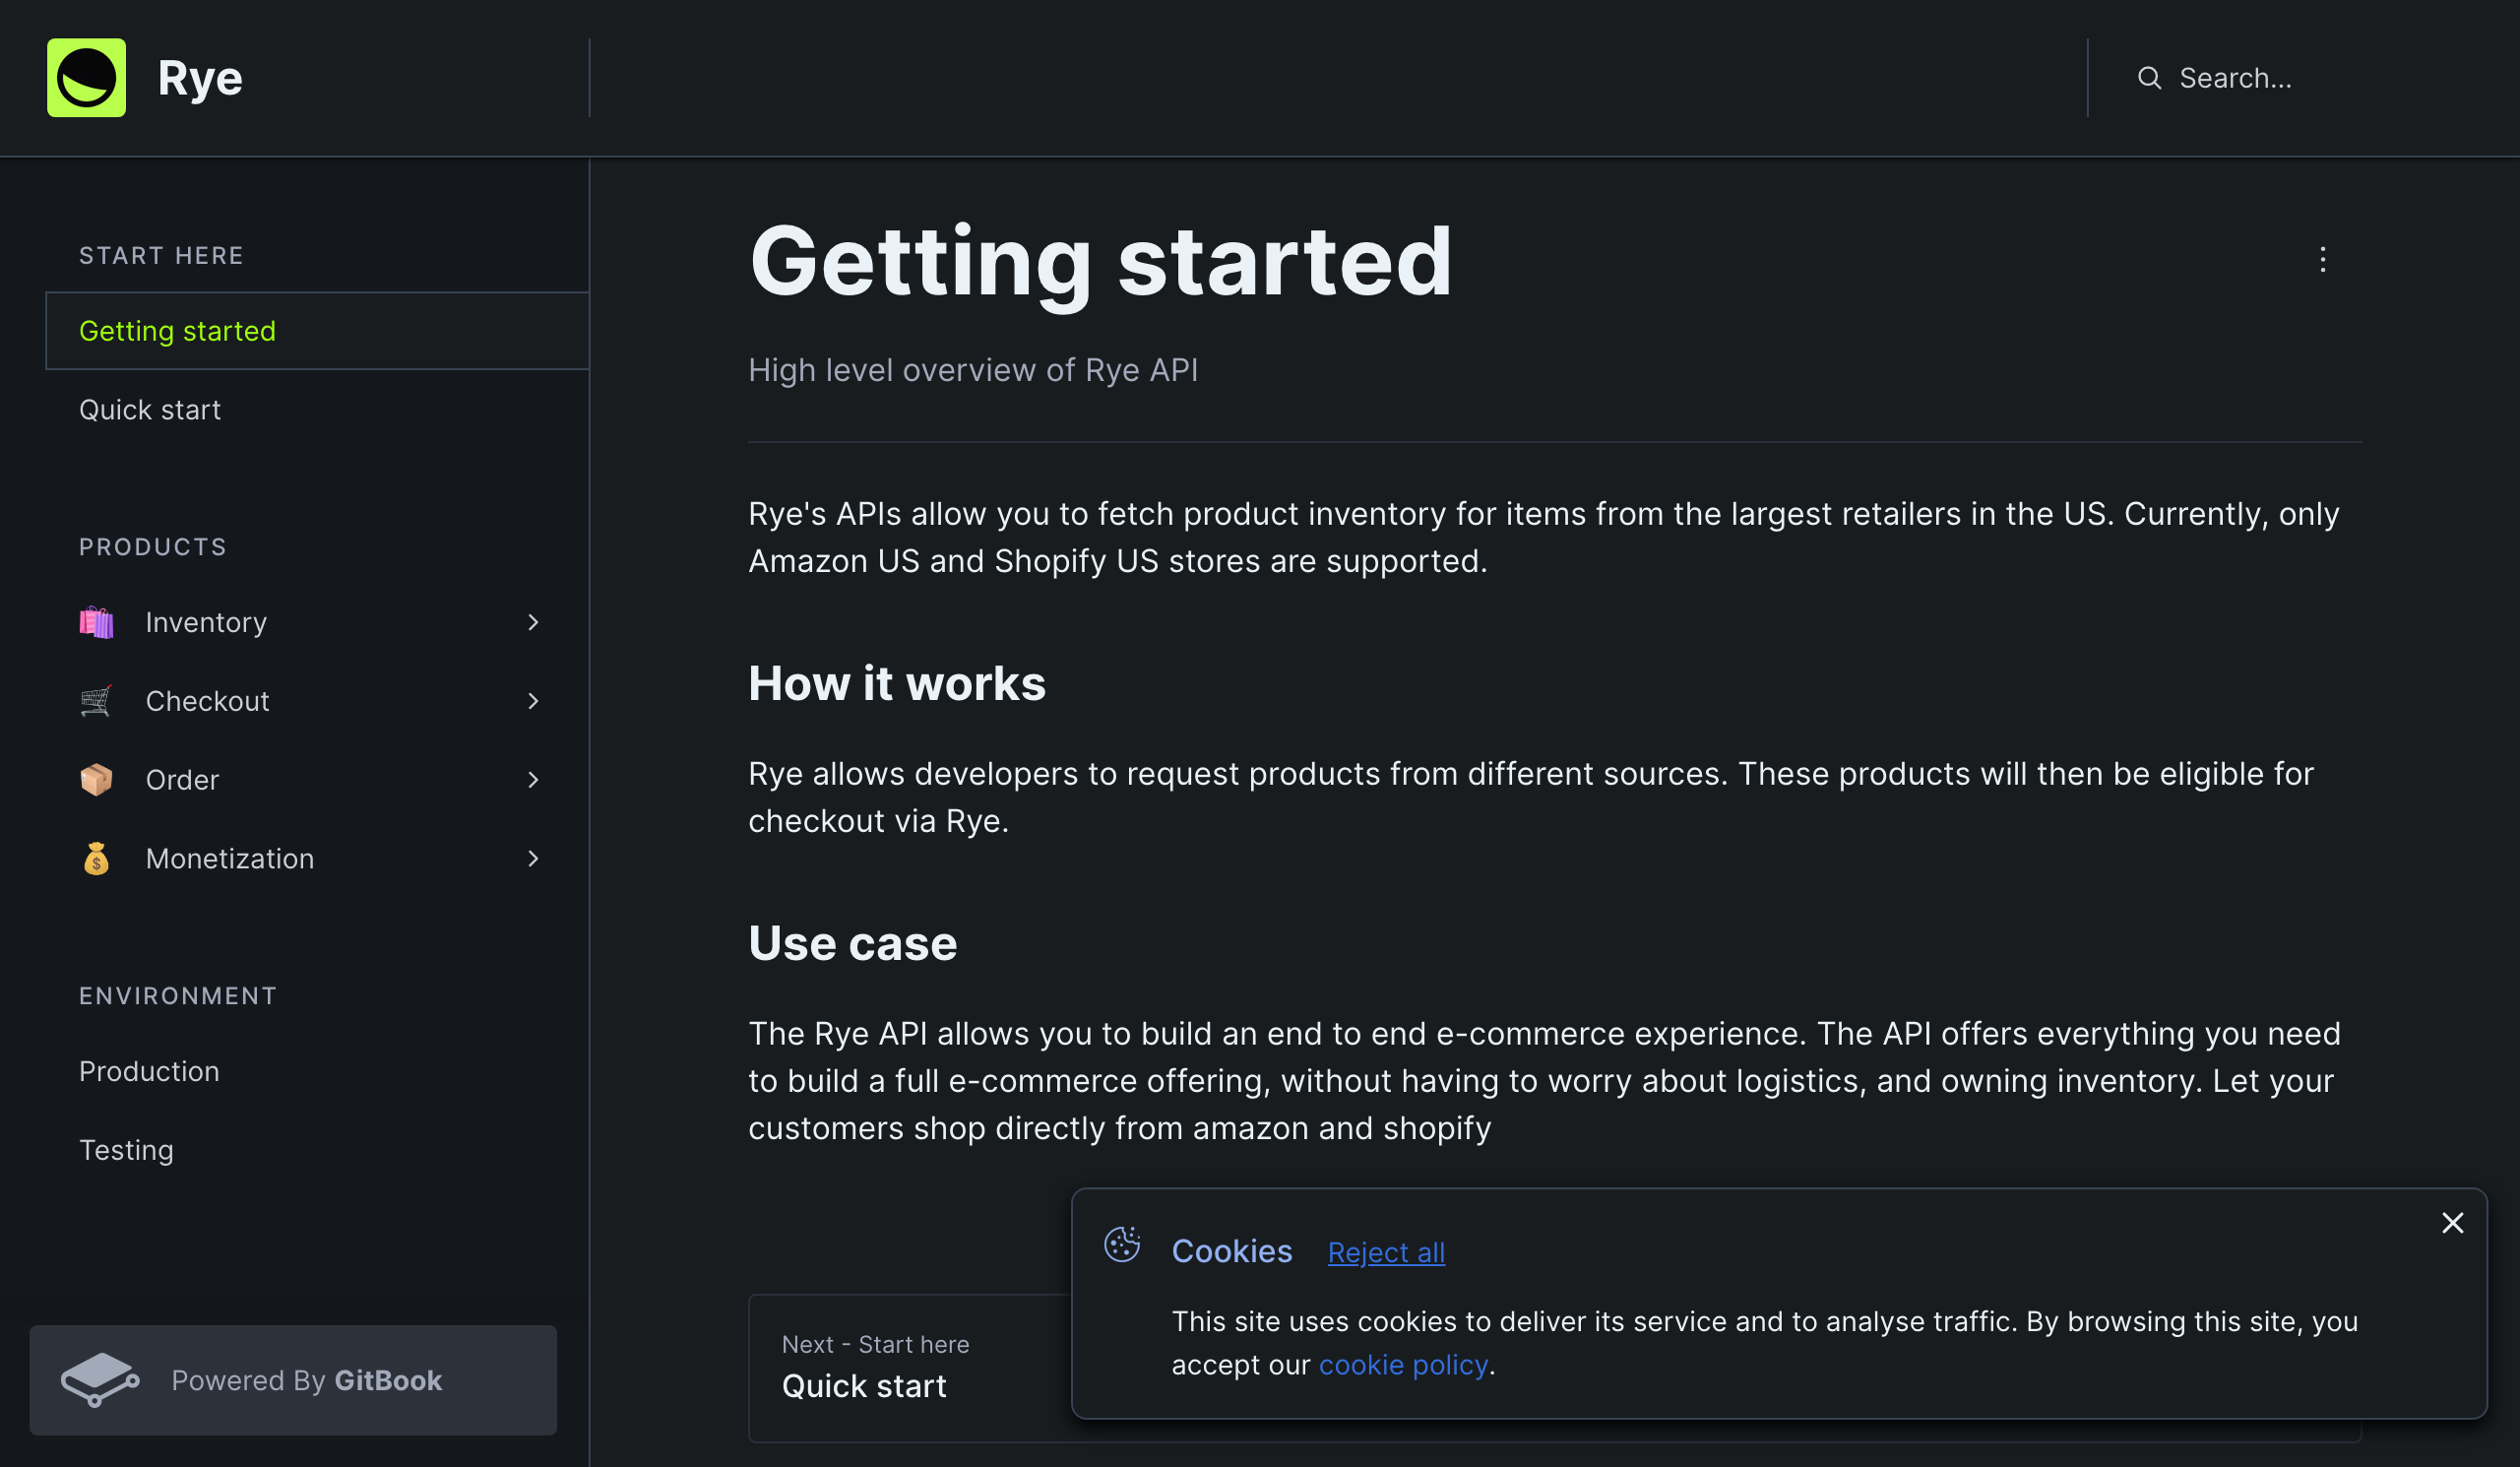The width and height of the screenshot is (2520, 1467).
Task: Close the cookies banner
Action: (x=2452, y=1223)
